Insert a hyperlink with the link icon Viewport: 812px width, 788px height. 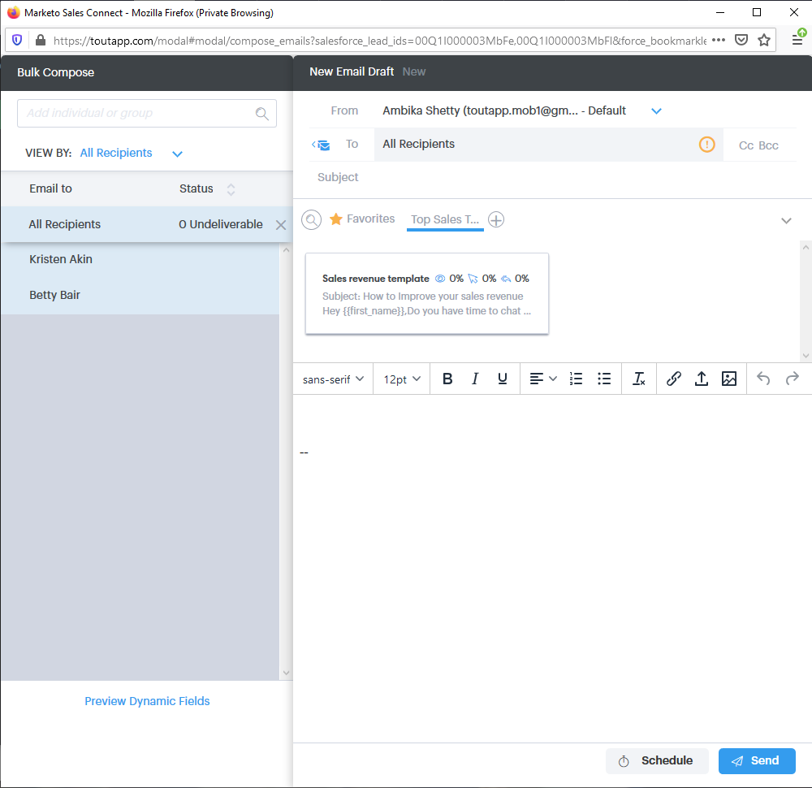(x=674, y=379)
